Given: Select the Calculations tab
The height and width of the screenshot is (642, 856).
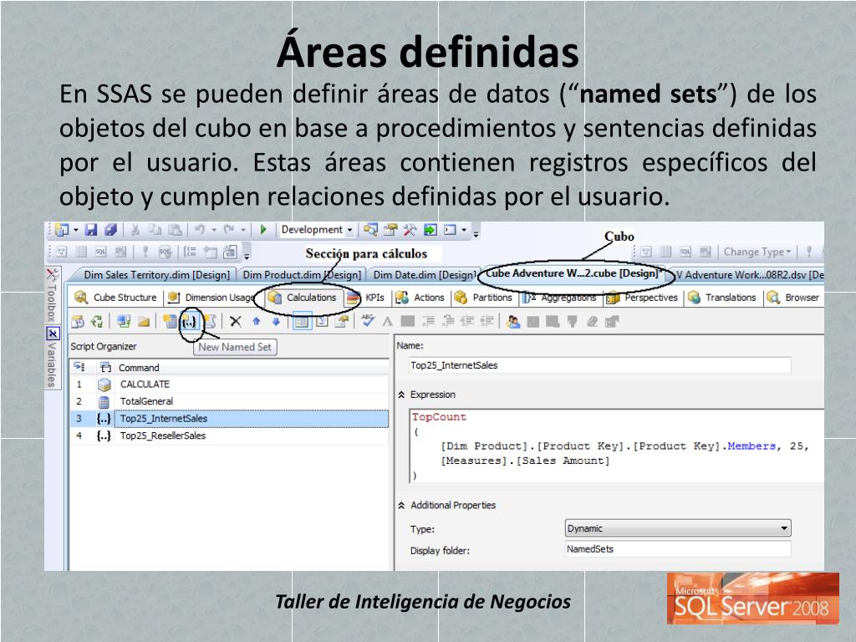Looking at the screenshot, I should 303,298.
